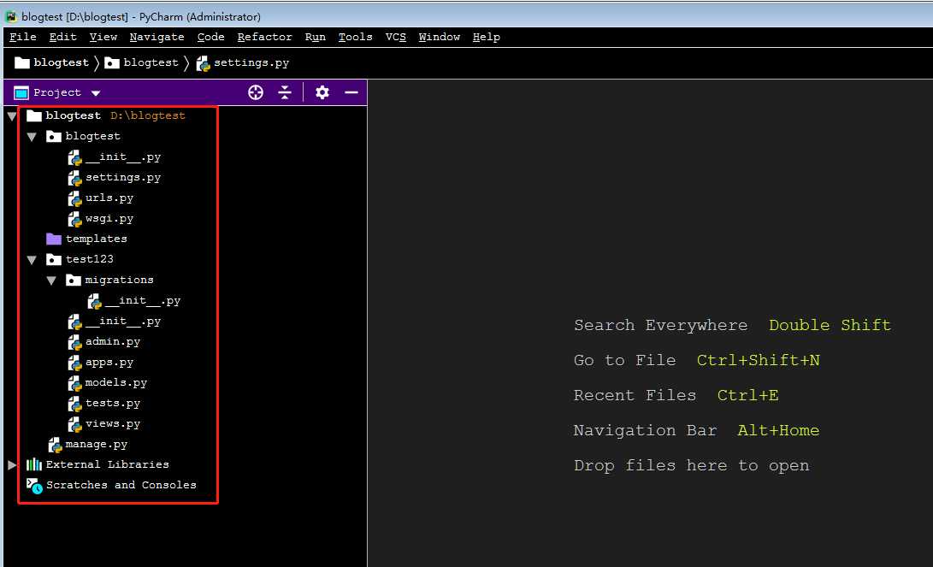Open the View menu
This screenshot has height=567, width=933.
tap(103, 37)
